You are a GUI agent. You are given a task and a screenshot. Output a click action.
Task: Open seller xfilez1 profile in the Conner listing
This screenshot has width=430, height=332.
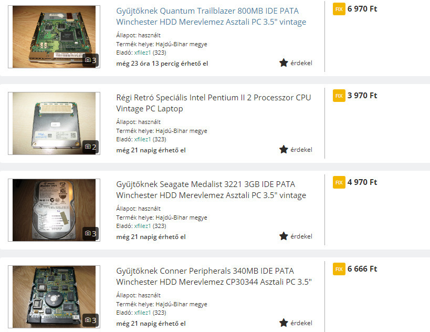(x=142, y=313)
